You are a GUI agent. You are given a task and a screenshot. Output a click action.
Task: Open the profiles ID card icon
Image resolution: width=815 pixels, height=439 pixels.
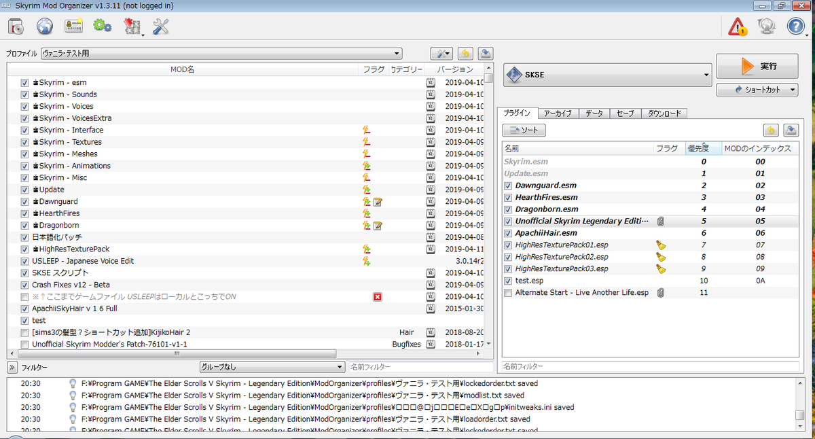(x=73, y=27)
